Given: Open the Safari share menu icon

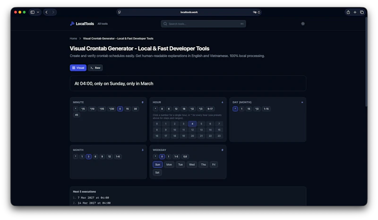Looking at the screenshot, I should pyautogui.click(x=348, y=12).
